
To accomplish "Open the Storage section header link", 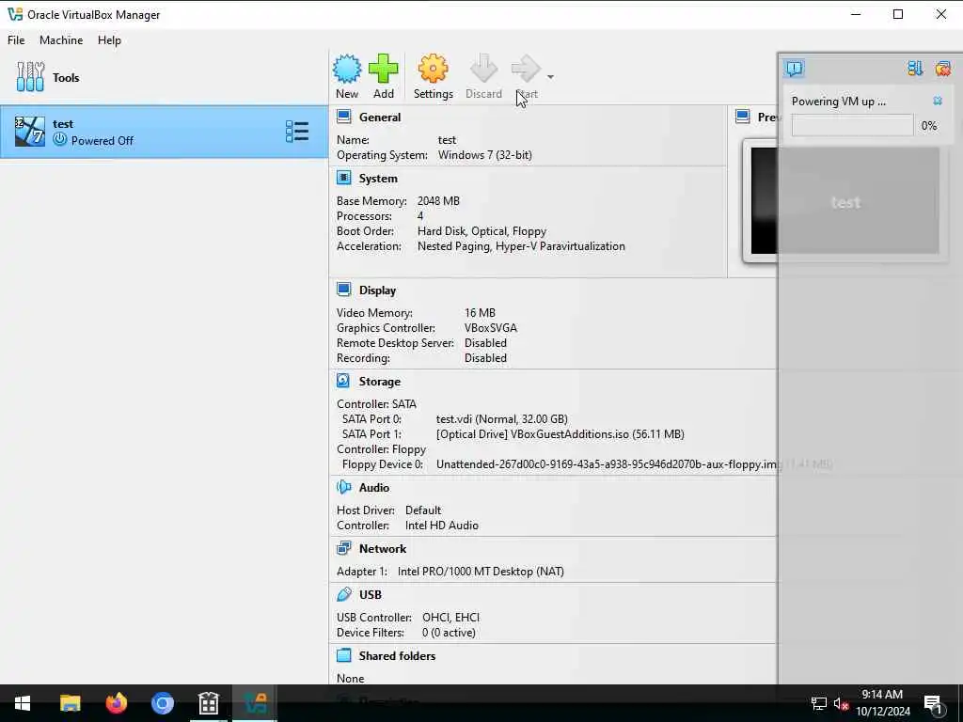I will coord(380,382).
